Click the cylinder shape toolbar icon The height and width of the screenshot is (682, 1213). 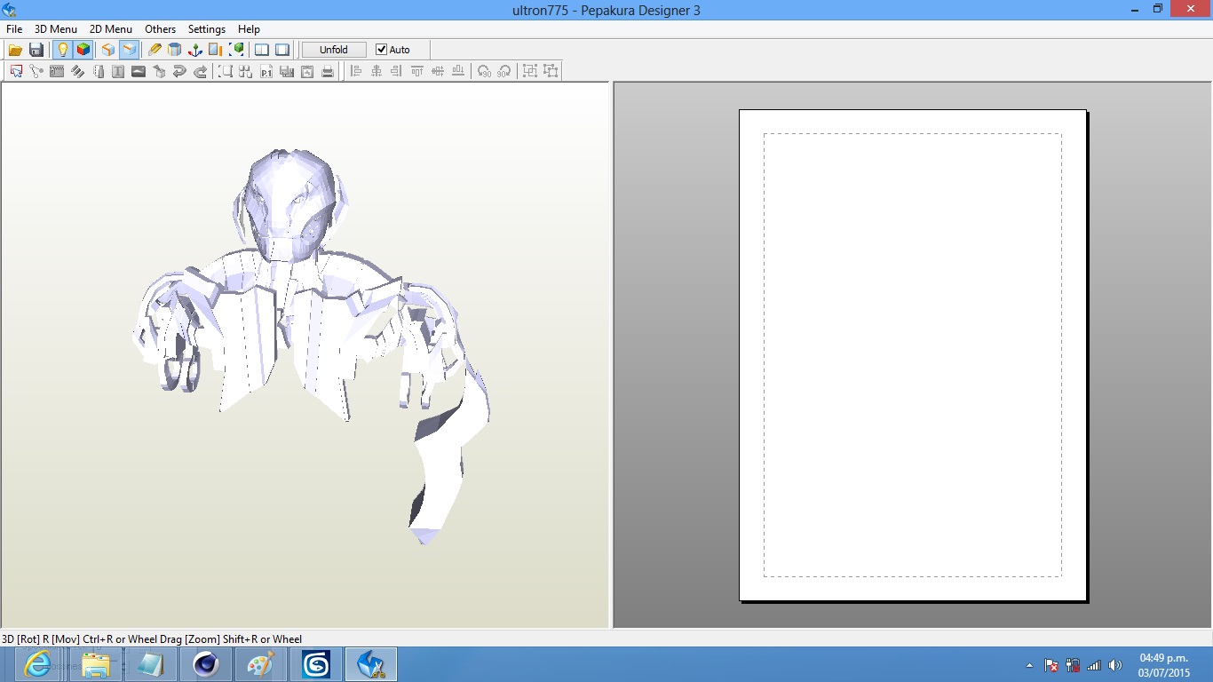pos(175,50)
